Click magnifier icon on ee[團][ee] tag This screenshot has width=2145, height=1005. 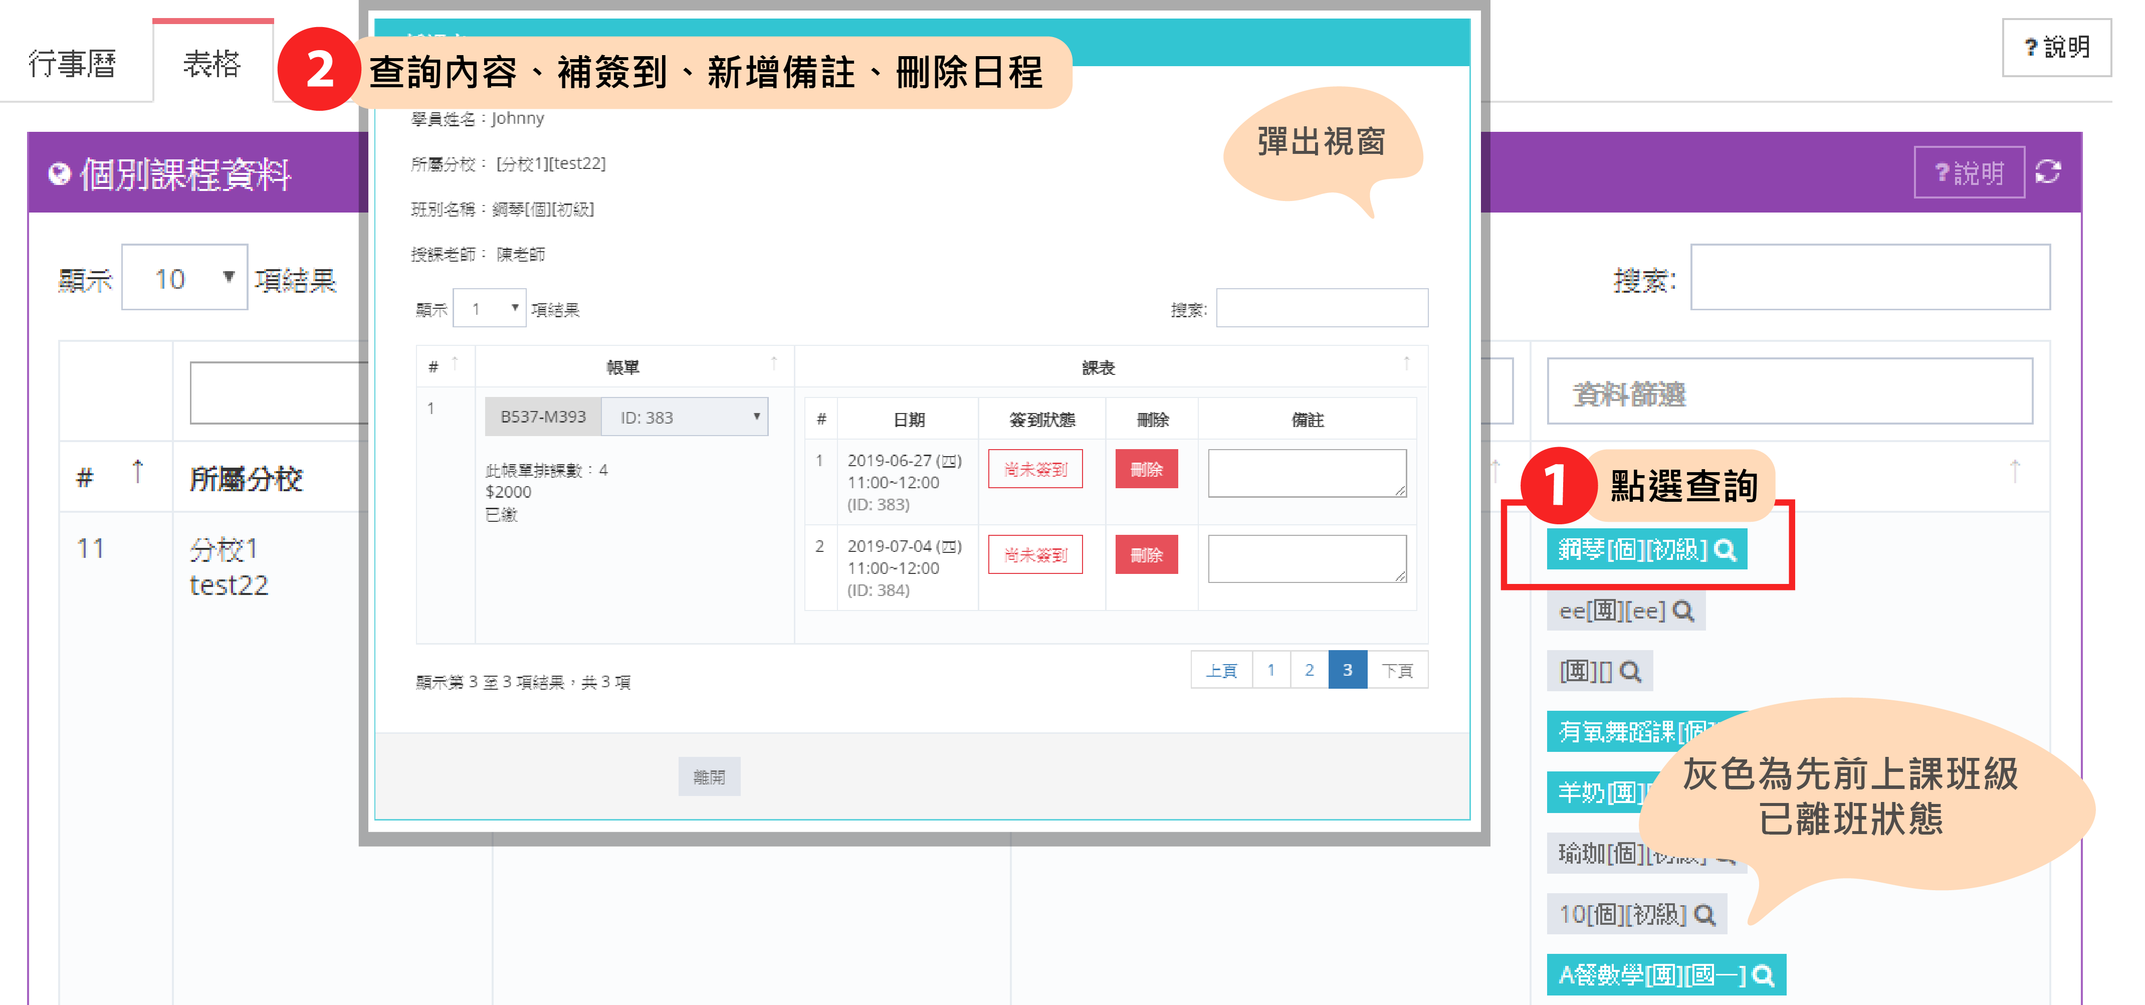coord(1683,611)
